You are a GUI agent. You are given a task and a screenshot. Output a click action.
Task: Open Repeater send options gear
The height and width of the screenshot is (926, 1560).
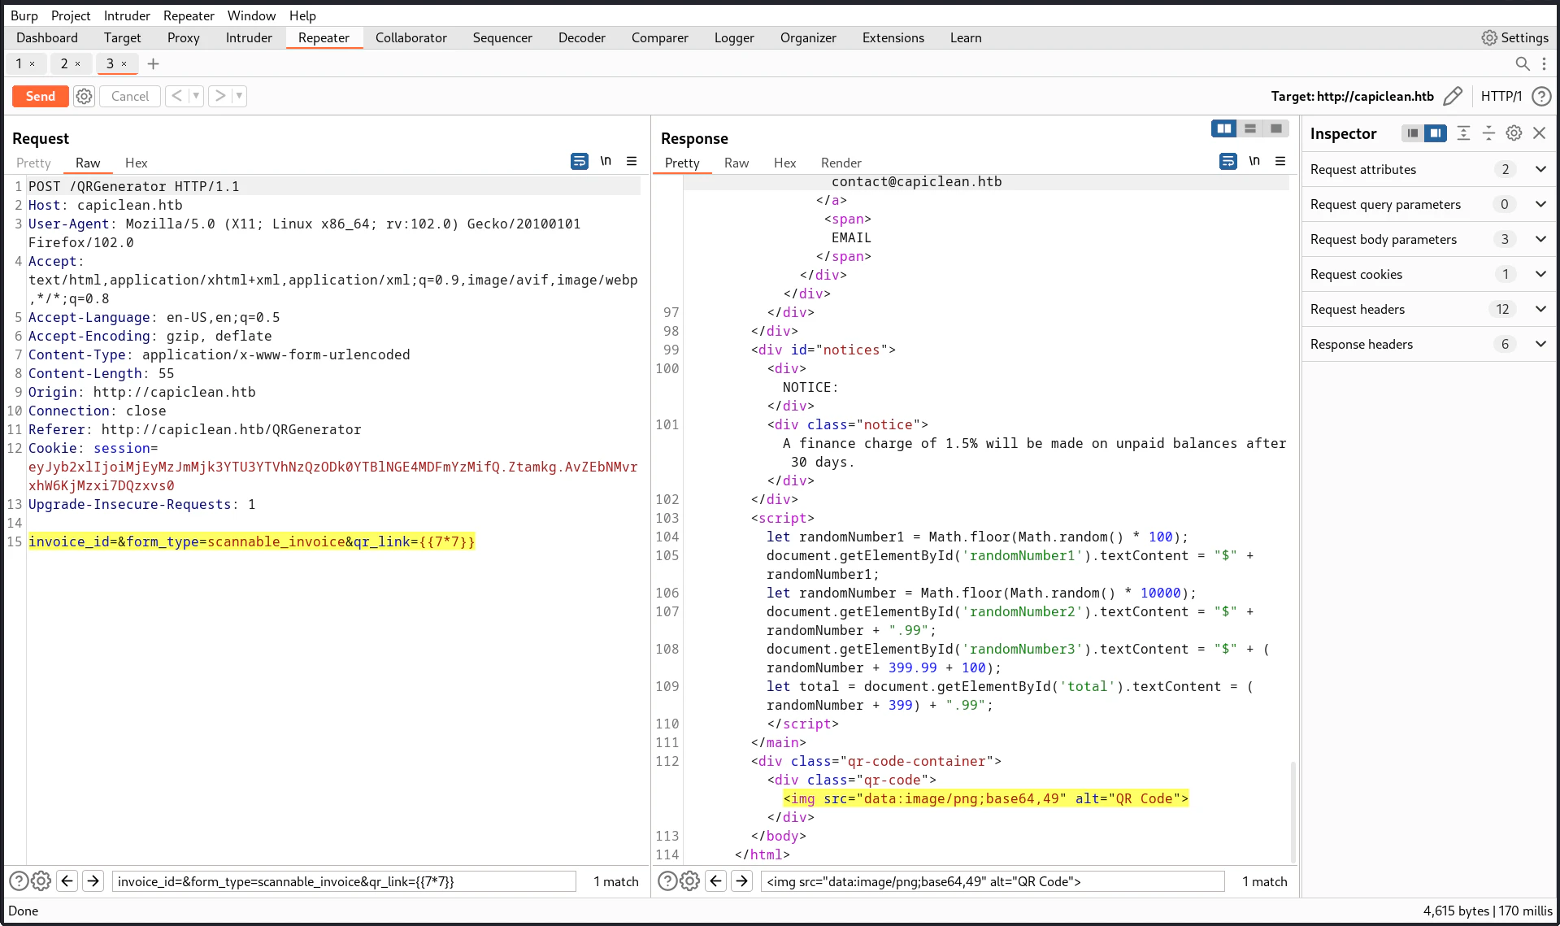click(x=85, y=96)
